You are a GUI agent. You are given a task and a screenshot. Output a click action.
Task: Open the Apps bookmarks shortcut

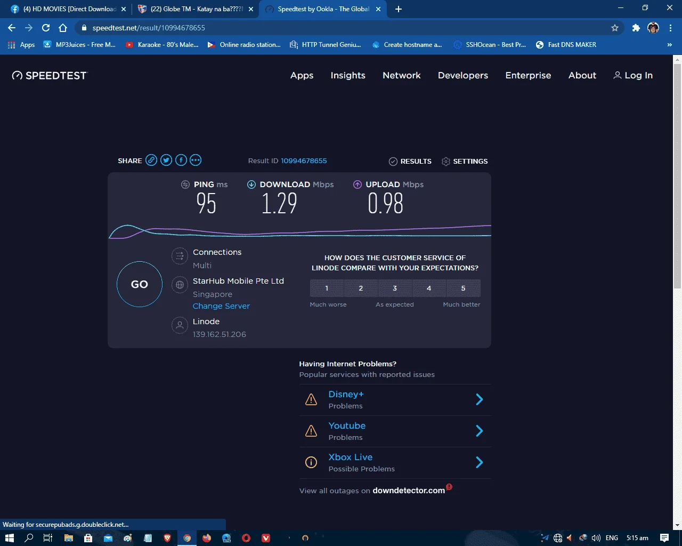click(22, 45)
